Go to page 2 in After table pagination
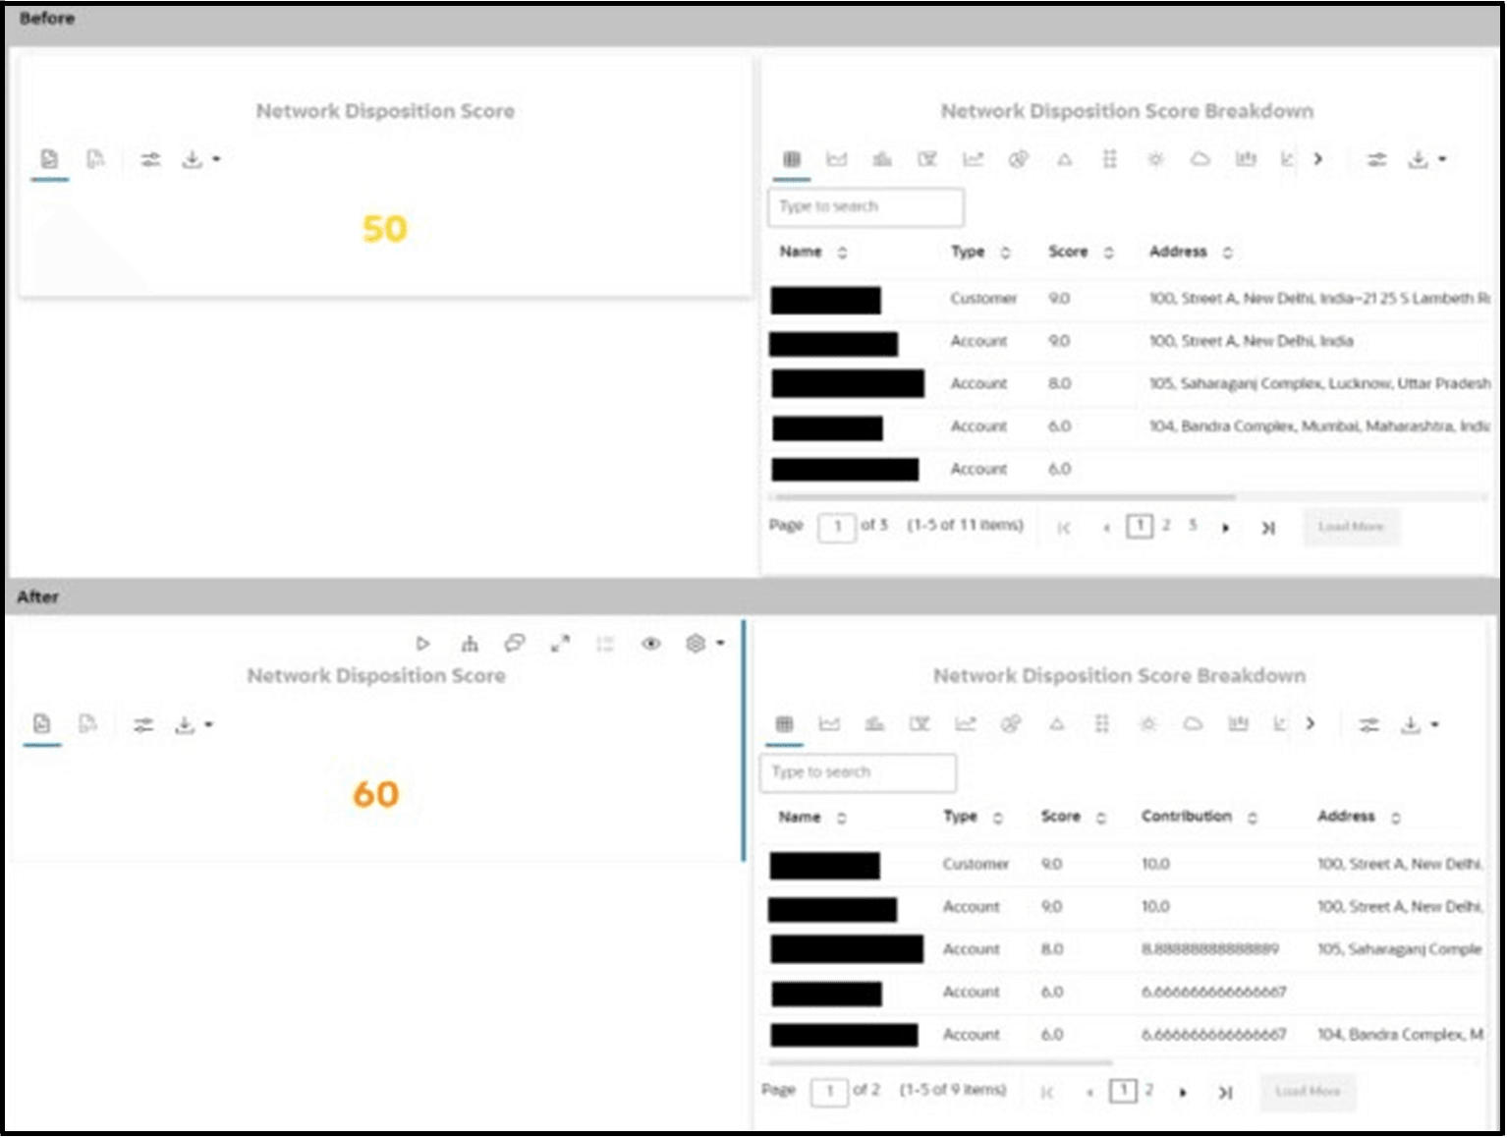Image resolution: width=1507 pixels, height=1138 pixels. pyautogui.click(x=1149, y=1091)
